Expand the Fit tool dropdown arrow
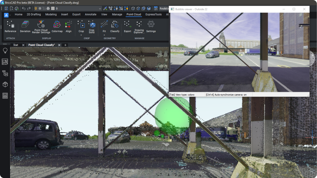Screen dimensions: 317x178 [104, 35]
